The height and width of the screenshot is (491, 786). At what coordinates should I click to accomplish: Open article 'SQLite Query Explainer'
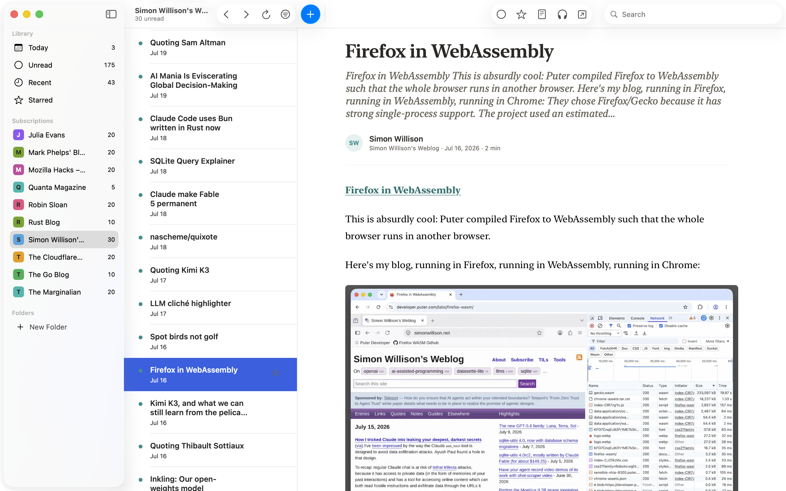210,166
